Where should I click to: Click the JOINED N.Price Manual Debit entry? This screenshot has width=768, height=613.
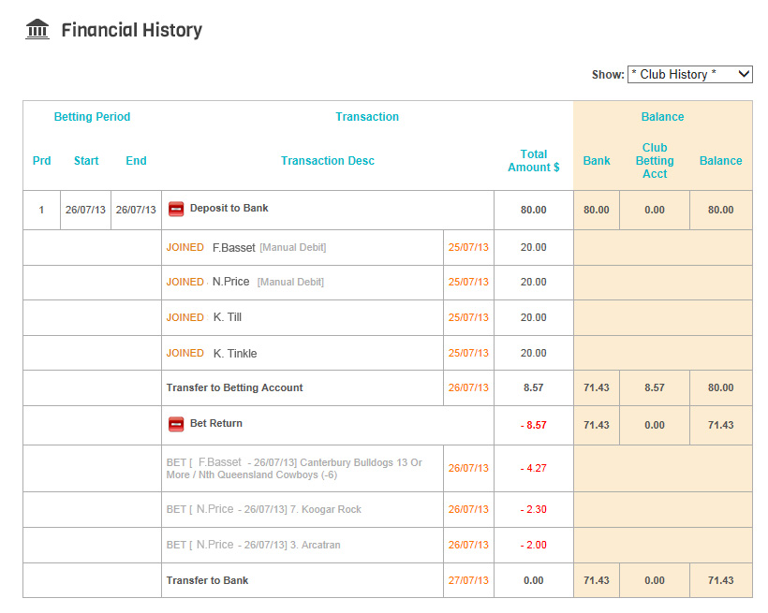(244, 282)
